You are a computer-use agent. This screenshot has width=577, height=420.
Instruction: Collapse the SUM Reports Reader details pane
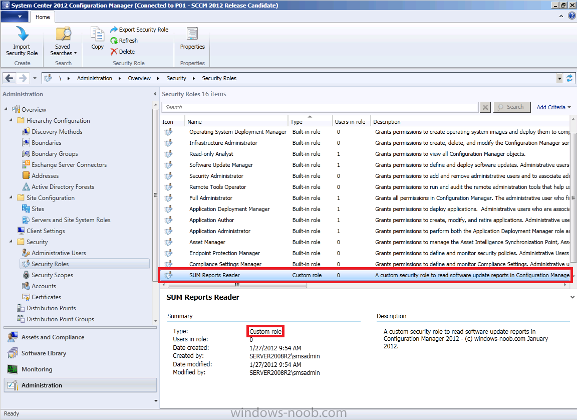pos(572,297)
